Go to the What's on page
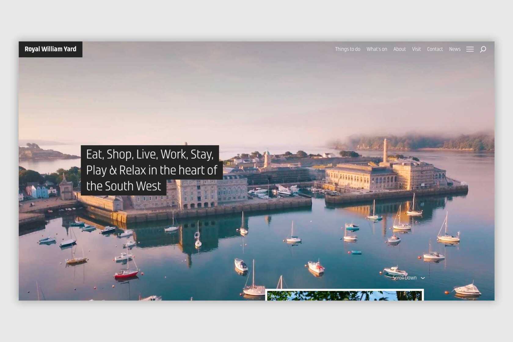 [x=377, y=49]
